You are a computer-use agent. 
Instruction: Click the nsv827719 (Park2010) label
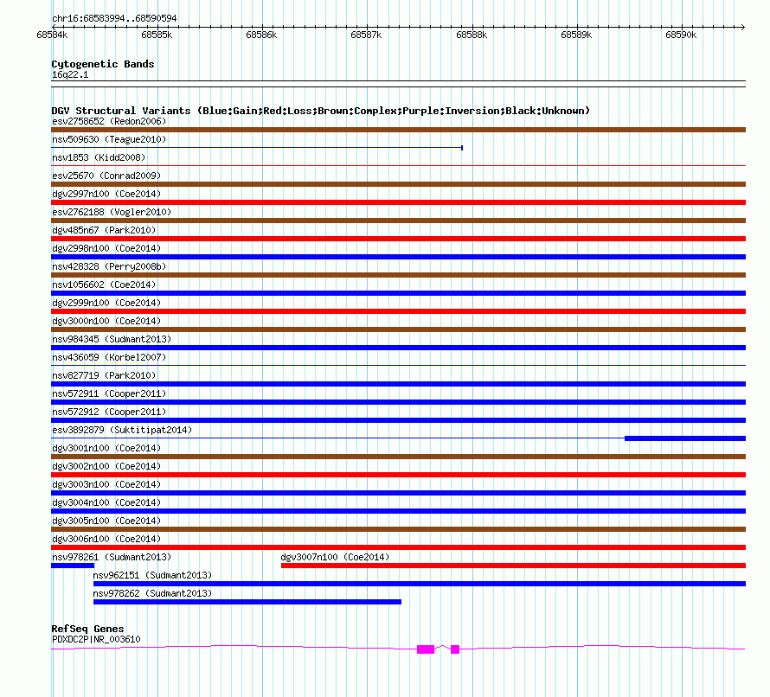pos(104,375)
